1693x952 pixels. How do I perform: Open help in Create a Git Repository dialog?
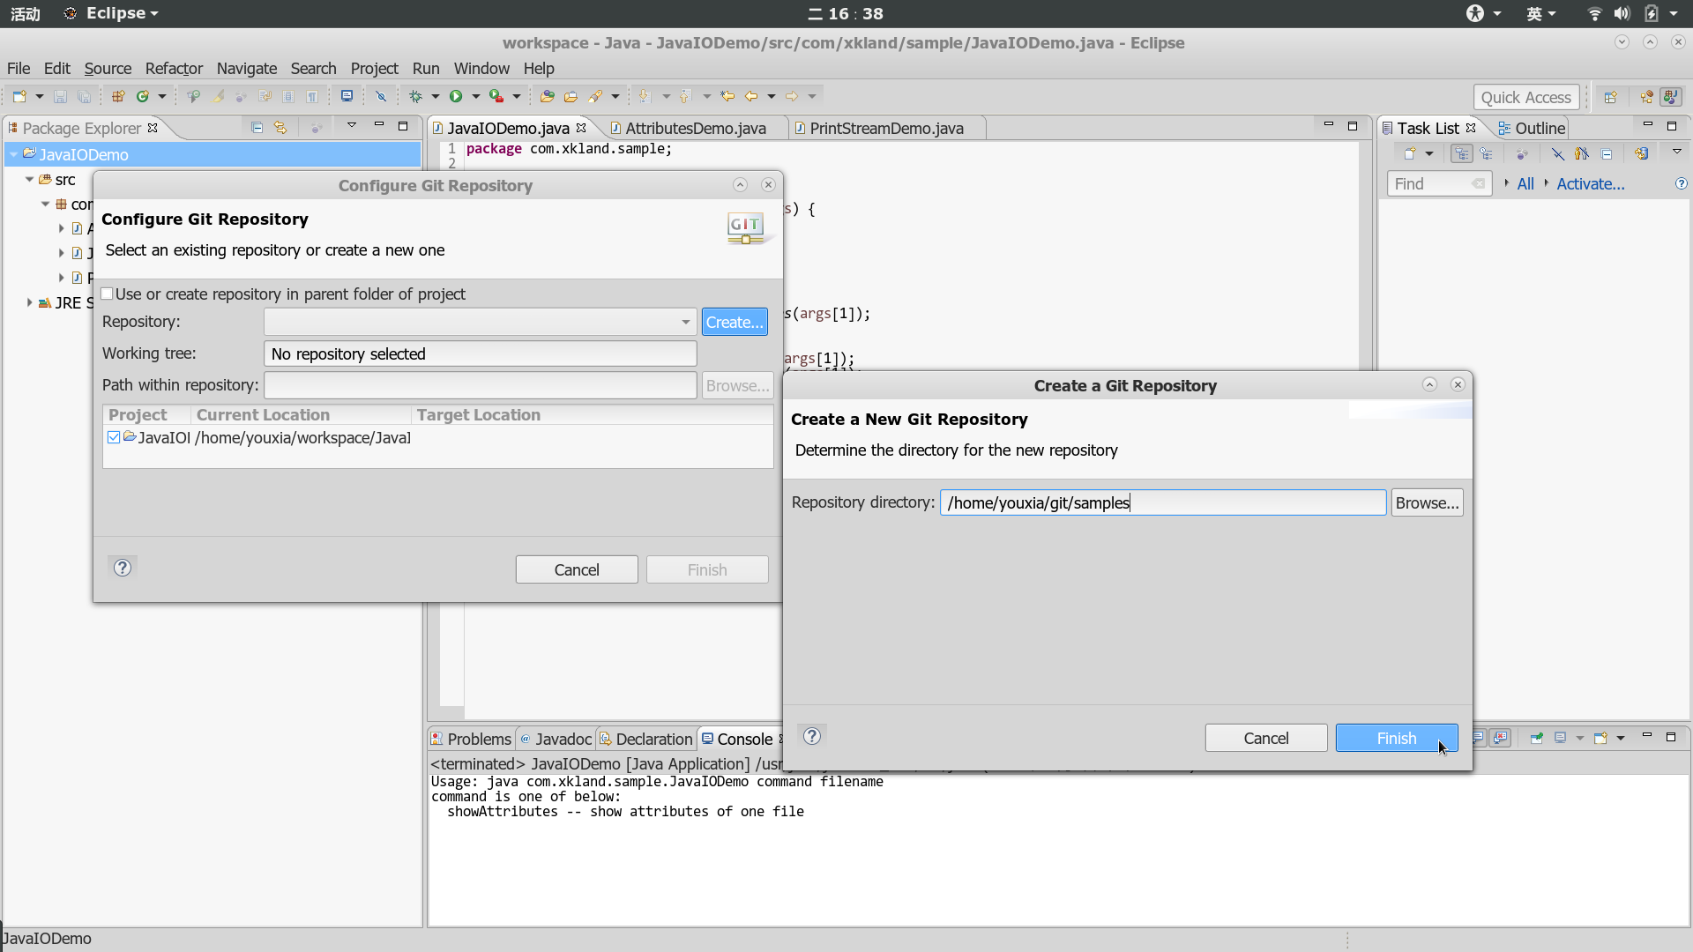(812, 736)
